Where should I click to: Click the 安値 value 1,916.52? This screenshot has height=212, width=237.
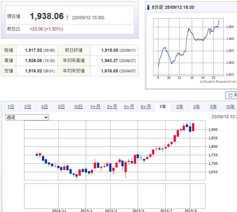pos(33,71)
